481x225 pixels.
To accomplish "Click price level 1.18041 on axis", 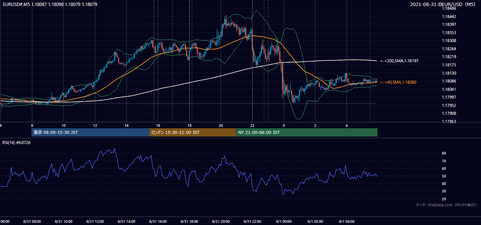I will tap(449, 89).
